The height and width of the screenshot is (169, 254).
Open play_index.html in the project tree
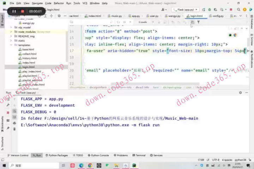pyautogui.click(x=29, y=71)
